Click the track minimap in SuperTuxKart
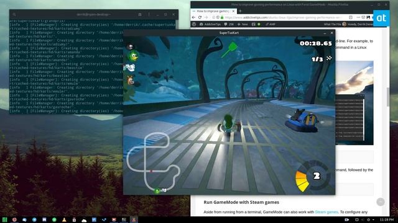Image resolution: width=398 pixels, height=223 pixels. pos(154,163)
